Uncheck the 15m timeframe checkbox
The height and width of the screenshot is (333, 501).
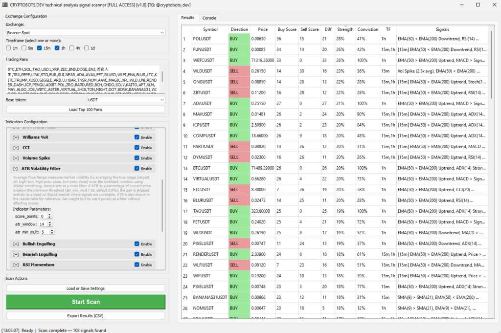[x=40, y=48]
